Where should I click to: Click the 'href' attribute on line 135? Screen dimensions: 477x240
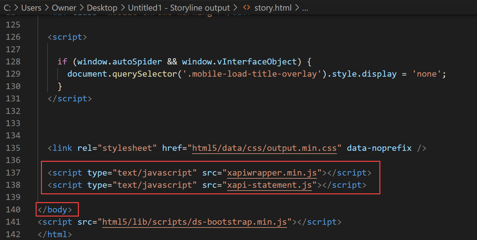[x=172, y=148]
